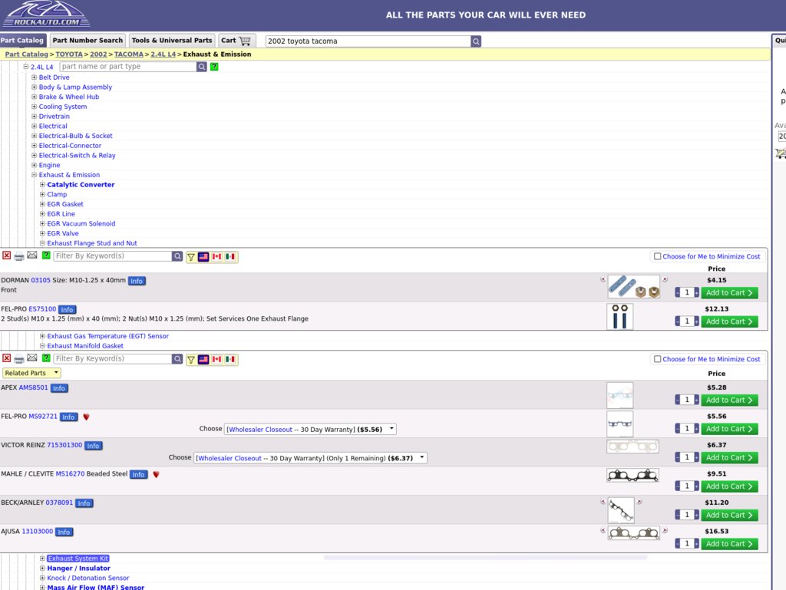This screenshot has width=786, height=590.
Task: Open the Exhaust System Kit tree item
Action: pyautogui.click(x=78, y=559)
